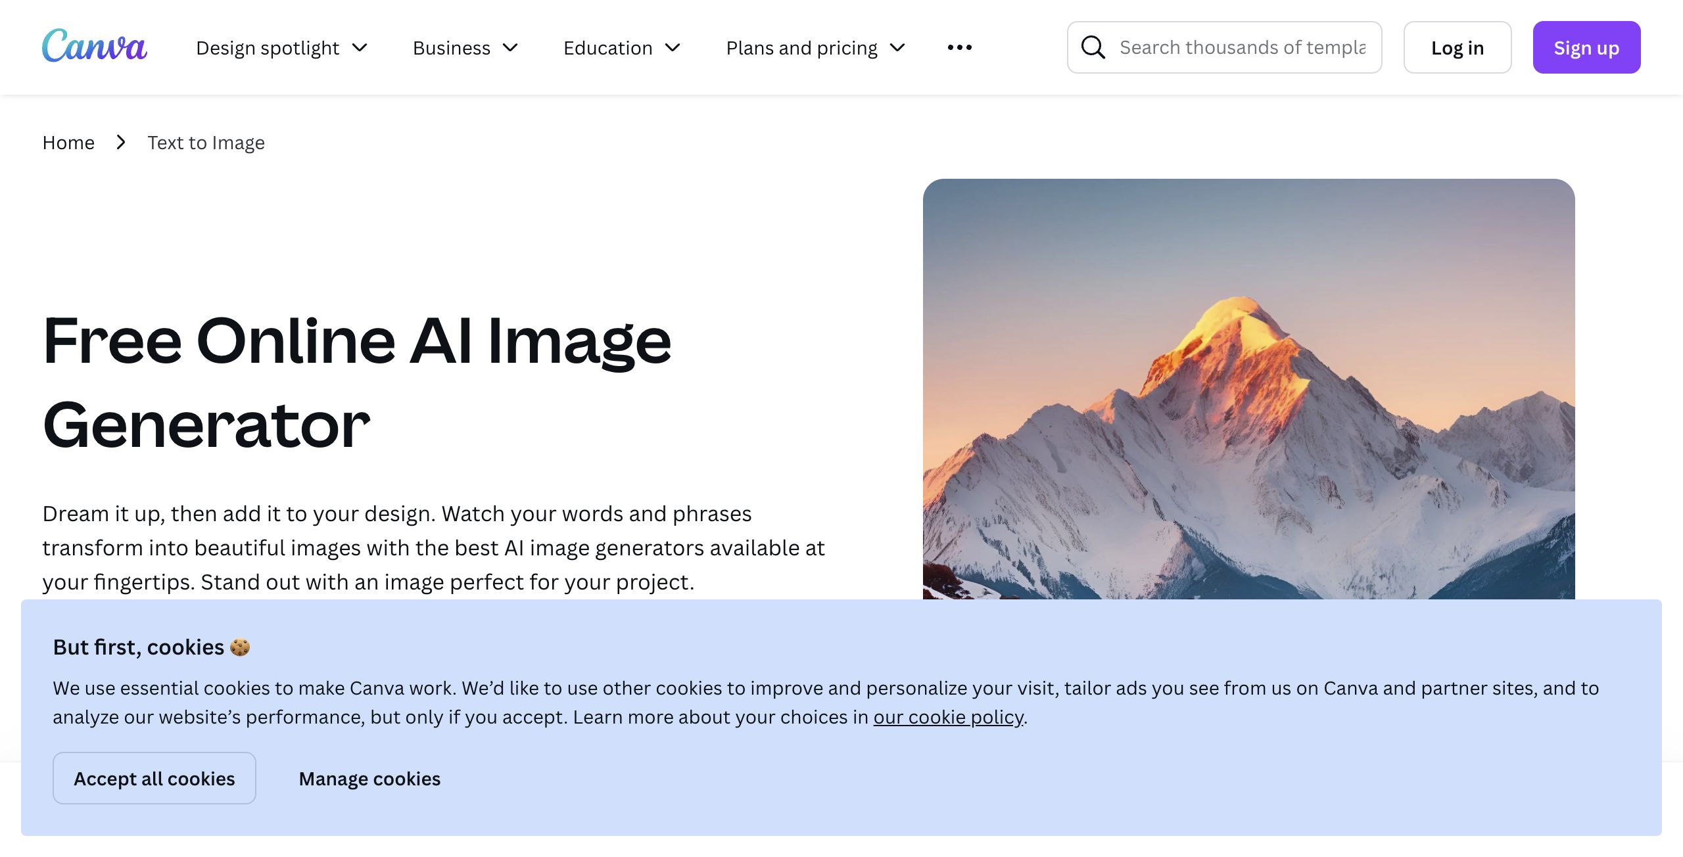
Task: Open the three-dot more menu
Action: pyautogui.click(x=959, y=47)
